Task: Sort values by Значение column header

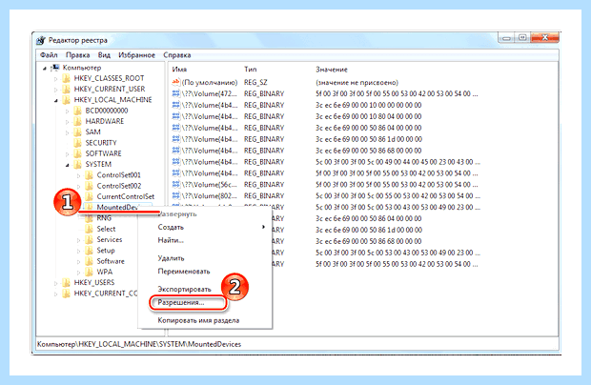Action: coord(332,70)
